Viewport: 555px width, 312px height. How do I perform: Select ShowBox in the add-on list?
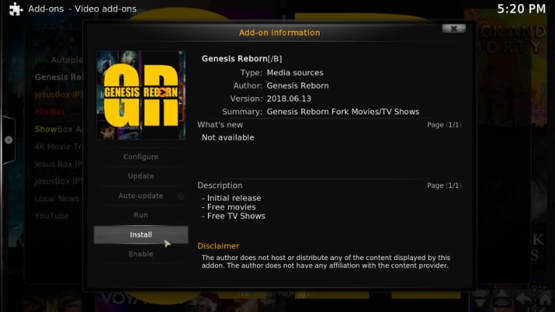pos(59,129)
